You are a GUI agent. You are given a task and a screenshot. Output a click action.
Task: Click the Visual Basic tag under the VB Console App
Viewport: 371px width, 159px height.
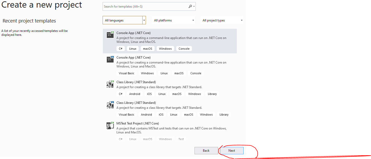coord(127,73)
